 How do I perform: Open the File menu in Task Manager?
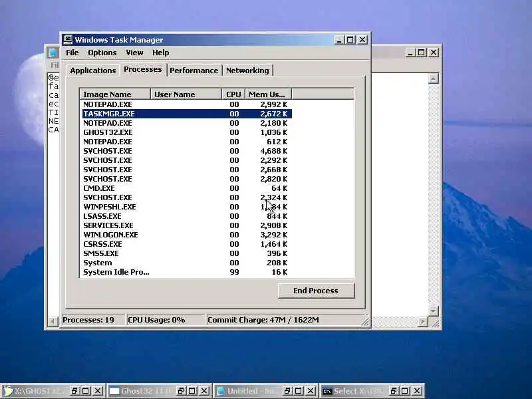pos(72,53)
